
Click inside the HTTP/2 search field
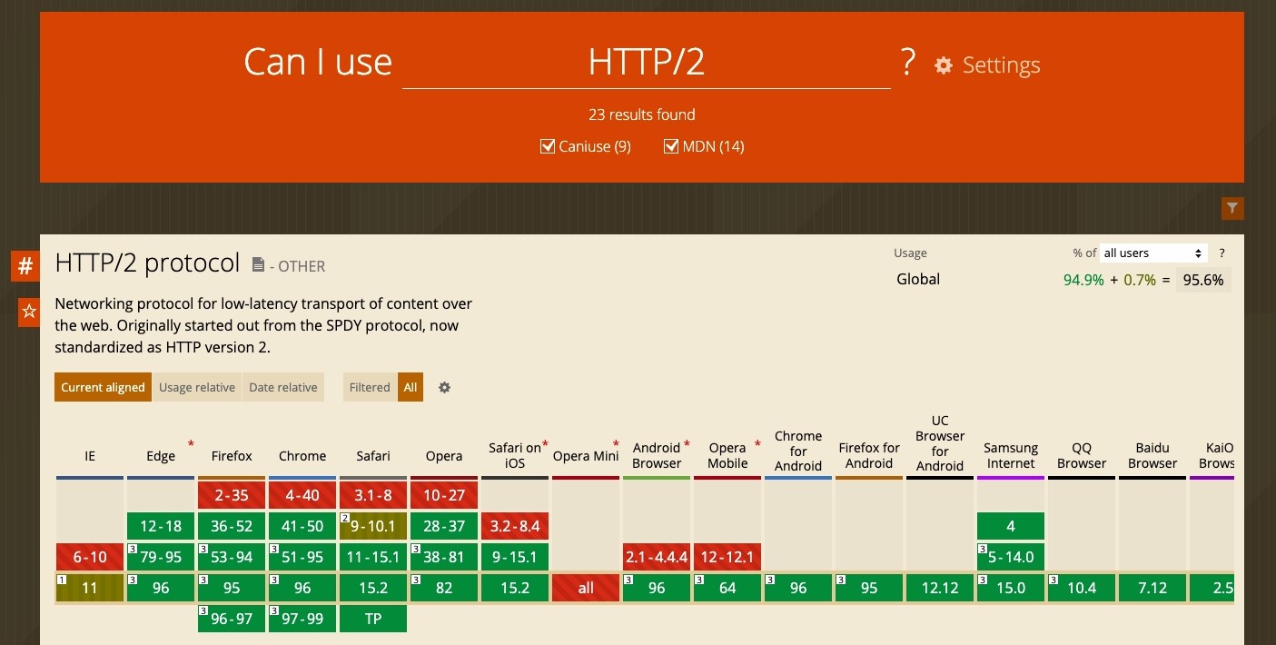pos(647,62)
